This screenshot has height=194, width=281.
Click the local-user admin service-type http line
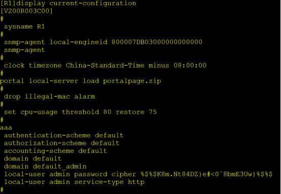click(74, 182)
